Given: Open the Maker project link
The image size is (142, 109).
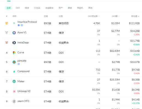Looking at the screenshot, I should [21, 81].
